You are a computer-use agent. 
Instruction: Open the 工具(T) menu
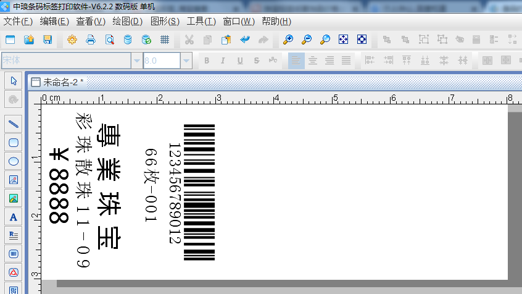coord(201,21)
